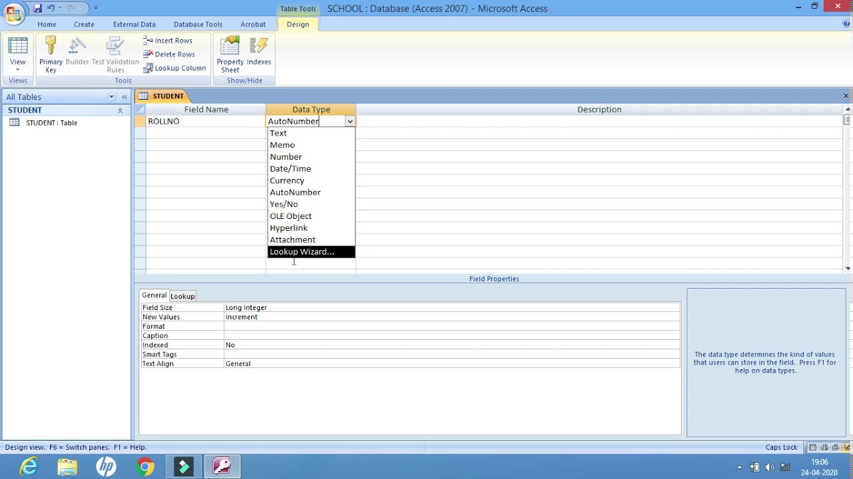
Task: Open the Property Sheet pane
Action: click(x=230, y=55)
